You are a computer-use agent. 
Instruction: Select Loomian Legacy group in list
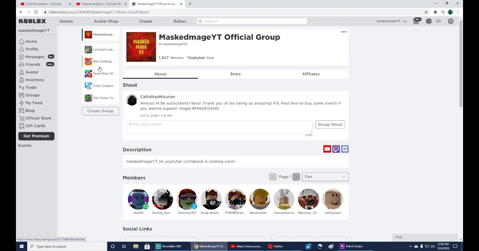(101, 49)
